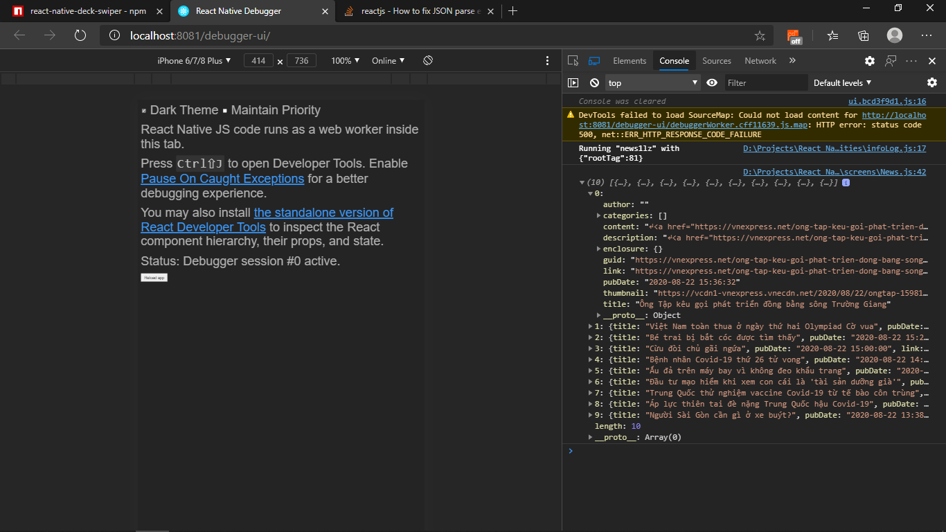Expand item 4 Bệnh nhân Covid-19
Screen dimensions: 946x532
click(x=590, y=360)
